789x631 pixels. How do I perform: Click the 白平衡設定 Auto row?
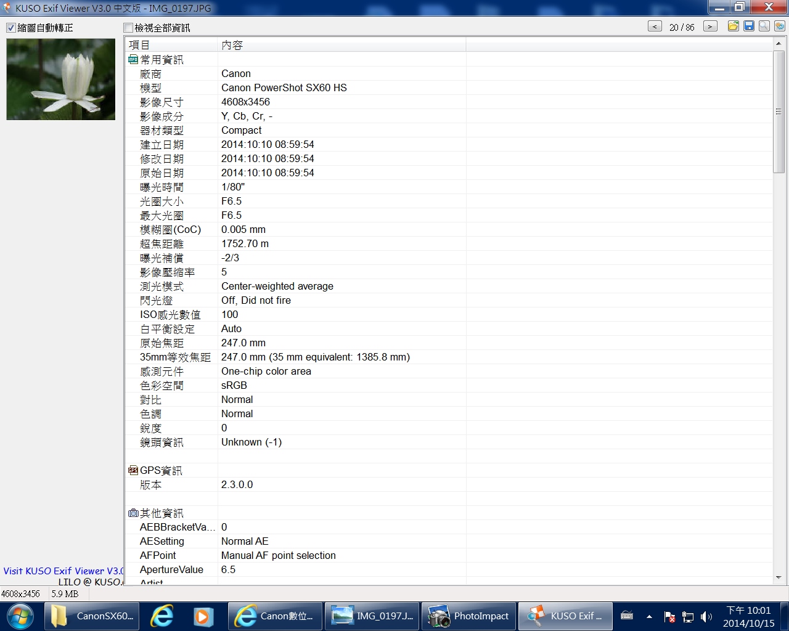point(449,329)
